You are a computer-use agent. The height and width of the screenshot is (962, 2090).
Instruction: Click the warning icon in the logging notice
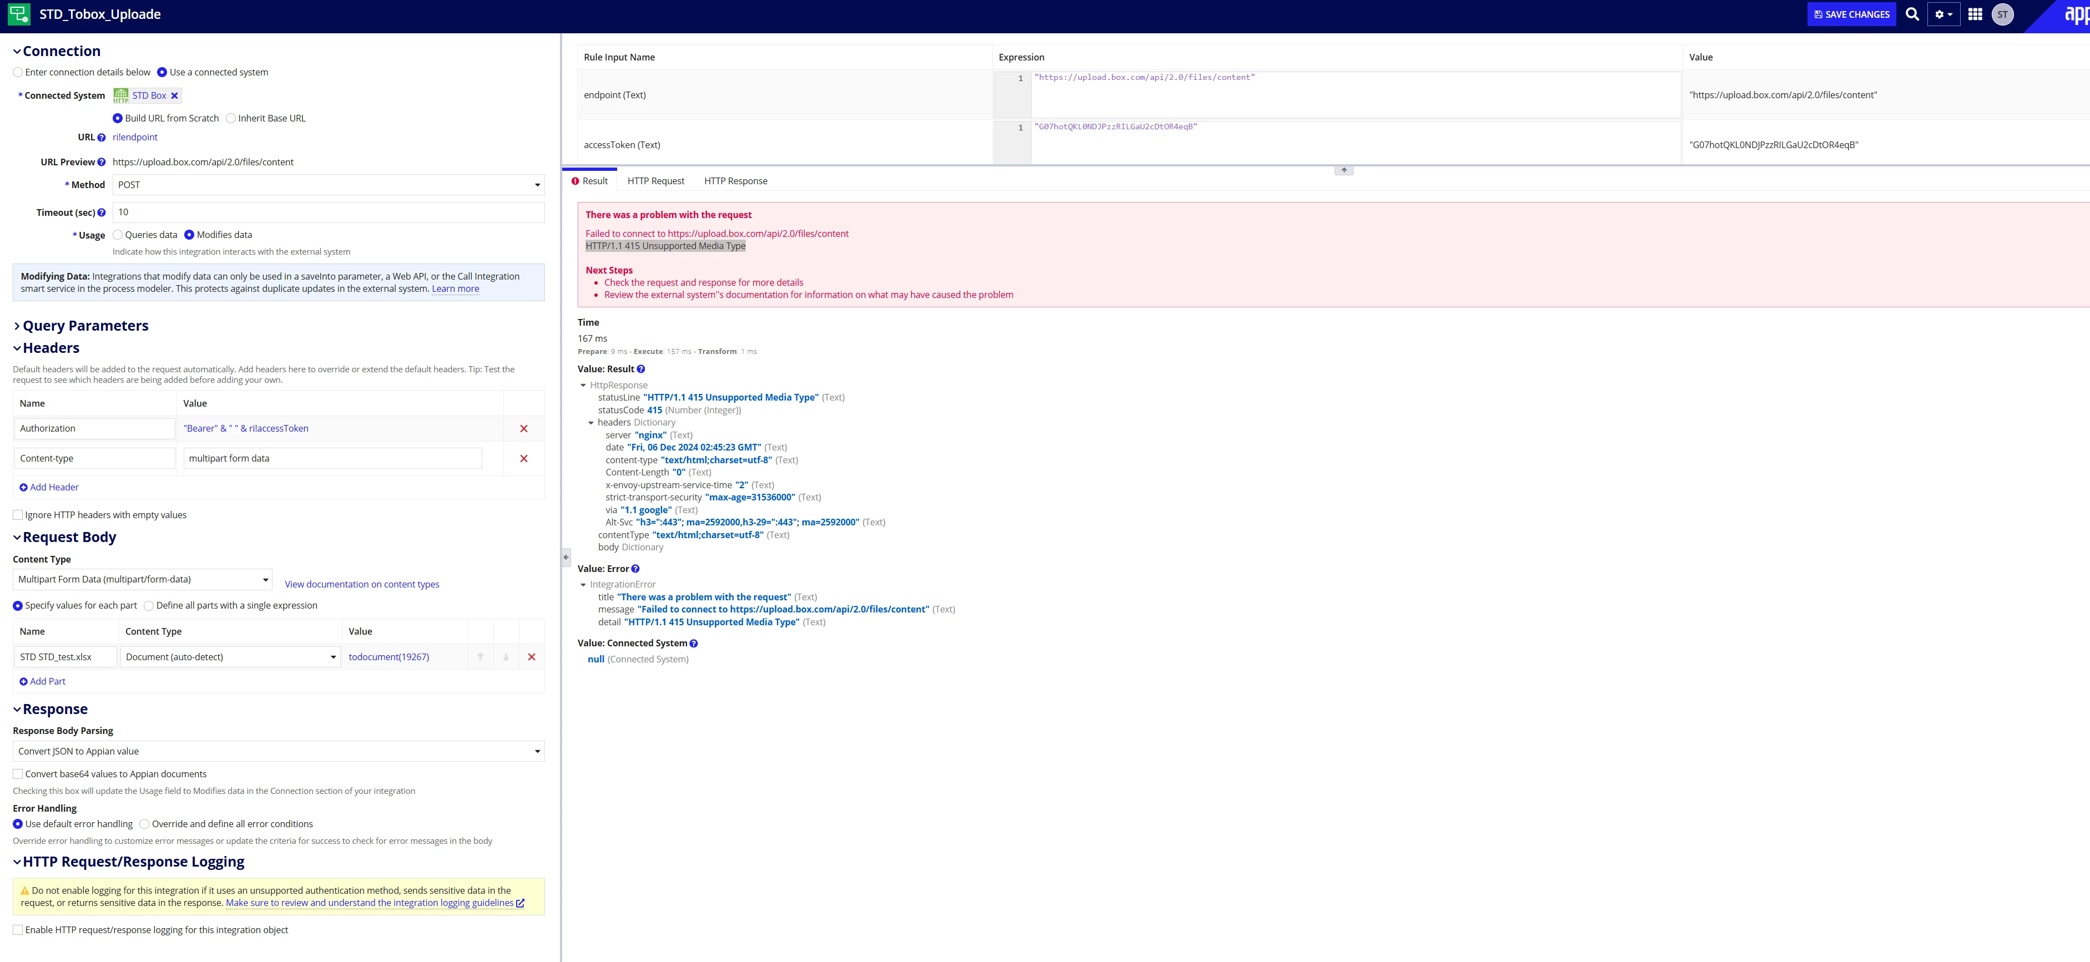[25, 890]
